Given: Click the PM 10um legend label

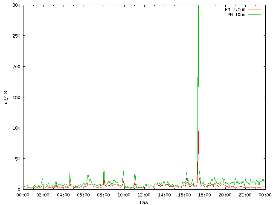Looking at the screenshot, I should (236, 15).
